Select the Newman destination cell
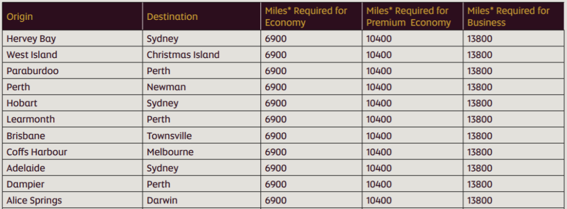Screen dimensions: 567x209 tap(202, 87)
